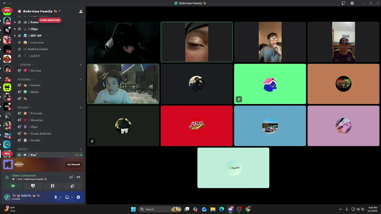Create channel in STREAM category
Screen dimensions: 381x214
tap(81, 65)
